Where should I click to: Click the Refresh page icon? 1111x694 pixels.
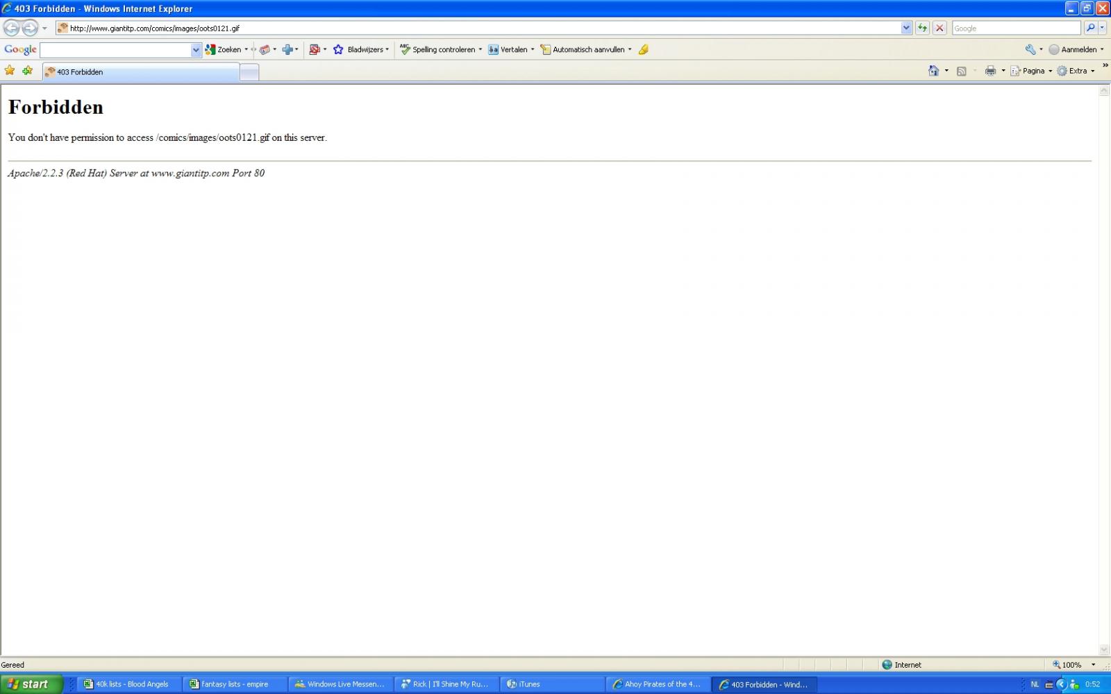(x=922, y=28)
